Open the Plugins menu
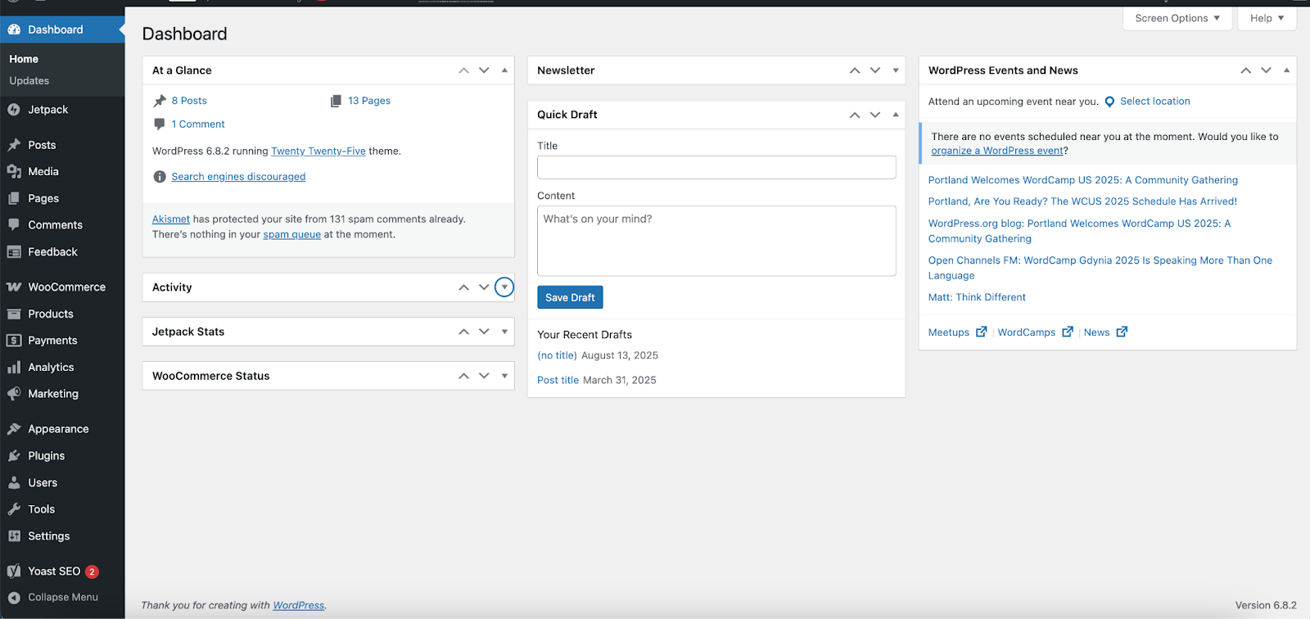1310x619 pixels. coord(62,456)
